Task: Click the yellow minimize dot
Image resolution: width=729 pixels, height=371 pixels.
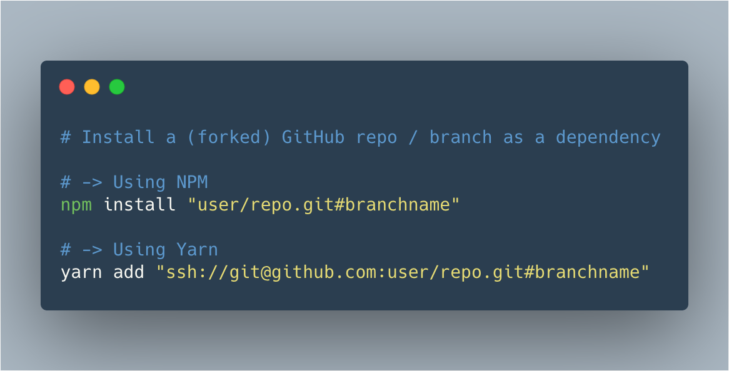Action: [92, 87]
